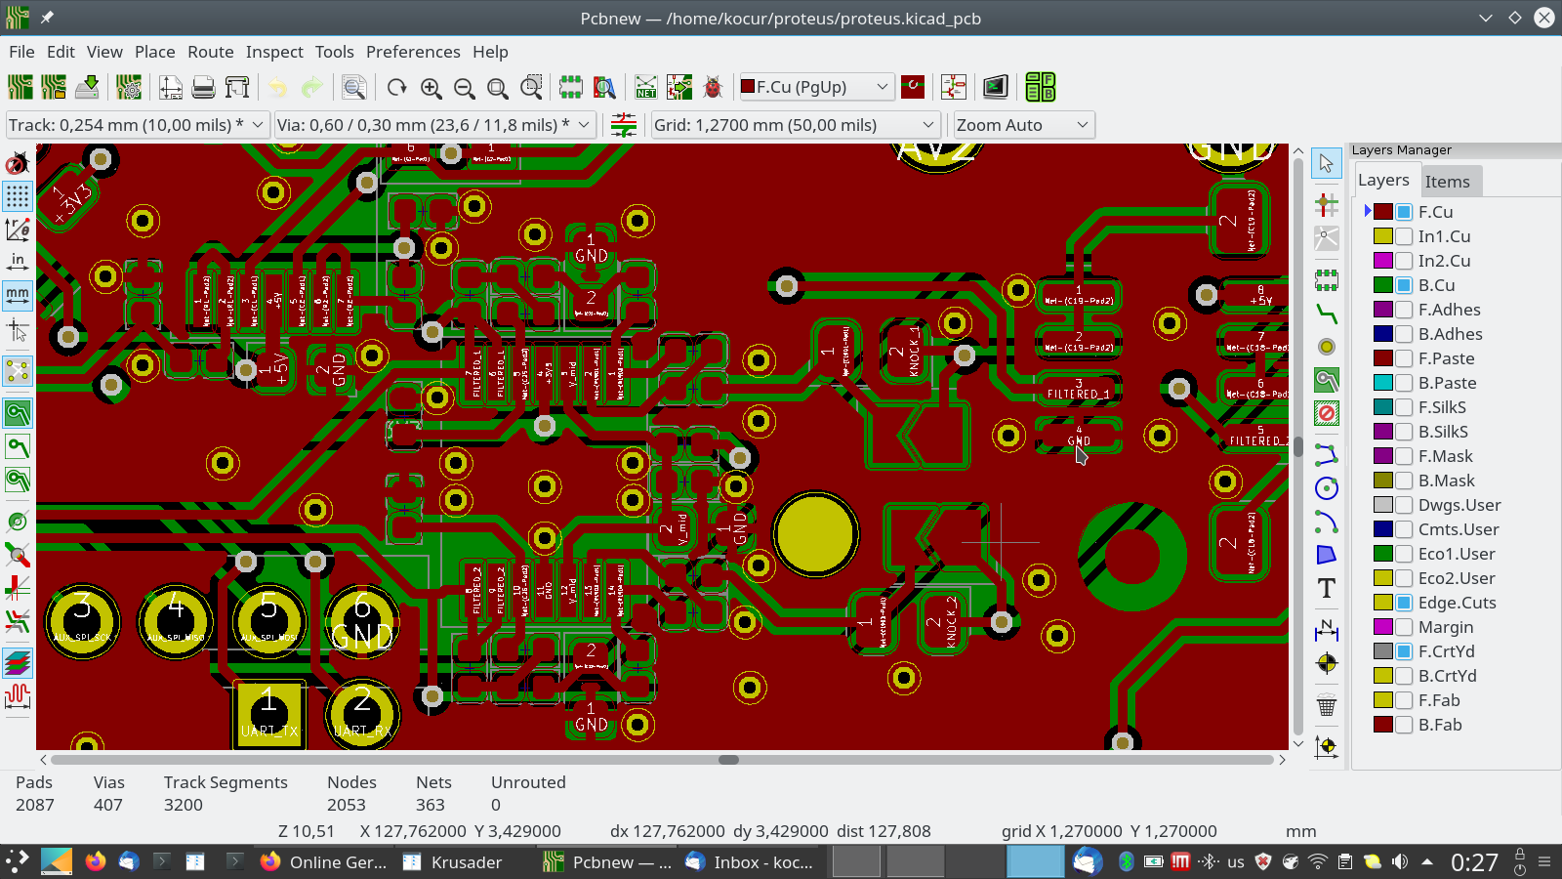
Task: Open microwave tuning toolbar icon
Action: tap(18, 696)
